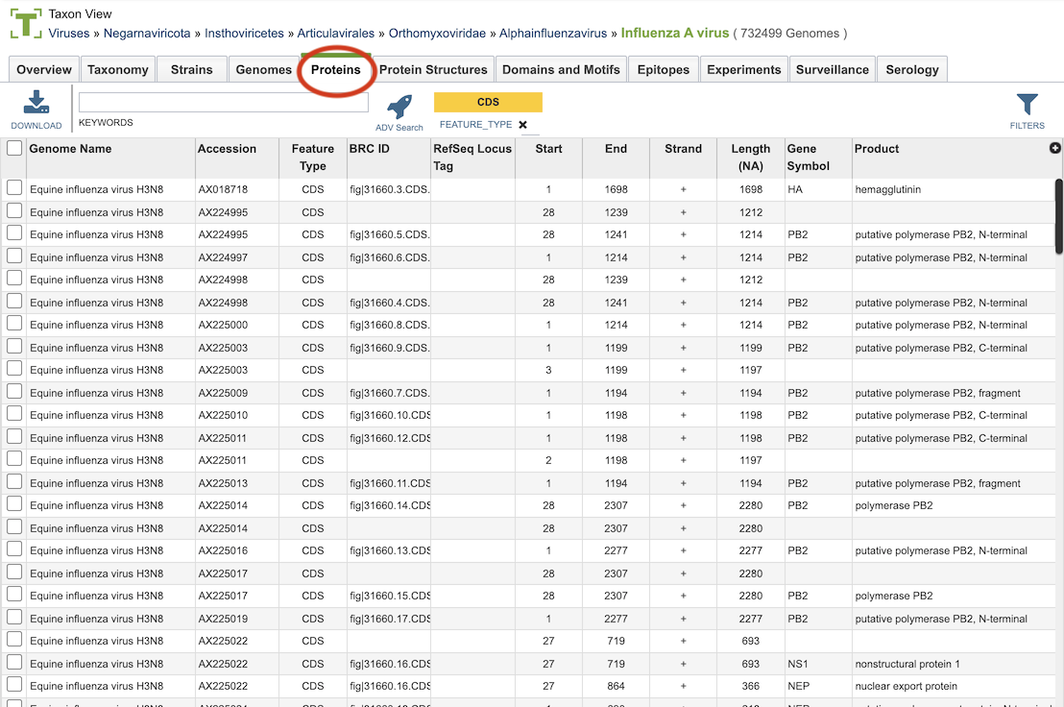This screenshot has width=1064, height=707.
Task: Open the Experiments tab
Action: point(743,69)
